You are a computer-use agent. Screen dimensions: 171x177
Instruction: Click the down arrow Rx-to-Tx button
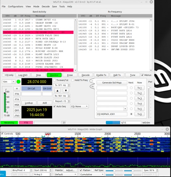(x=66, y=91)
